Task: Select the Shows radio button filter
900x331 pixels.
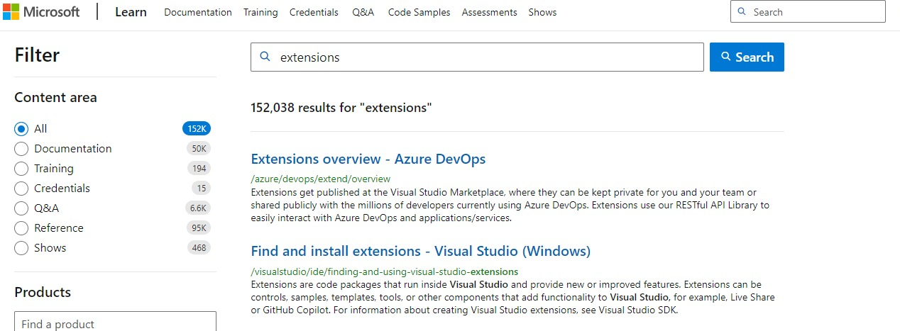Action: (x=21, y=248)
